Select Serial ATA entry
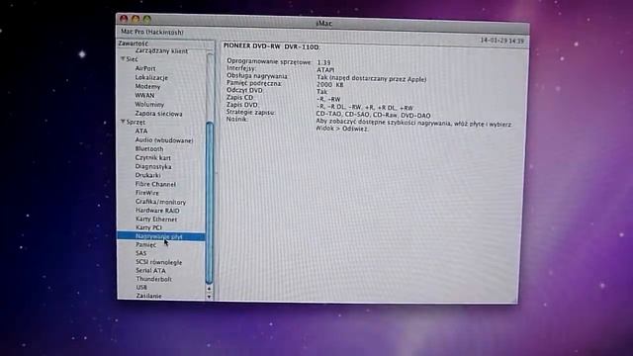The height and width of the screenshot is (356, 633). tap(150, 270)
